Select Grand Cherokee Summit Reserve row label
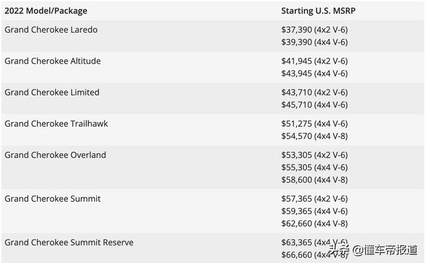The image size is (425, 263). [69, 242]
